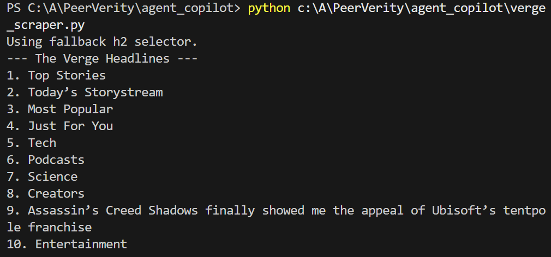This screenshot has width=551, height=257.
Task: Click the 'Podcasts' entry in output
Action: coord(46,160)
